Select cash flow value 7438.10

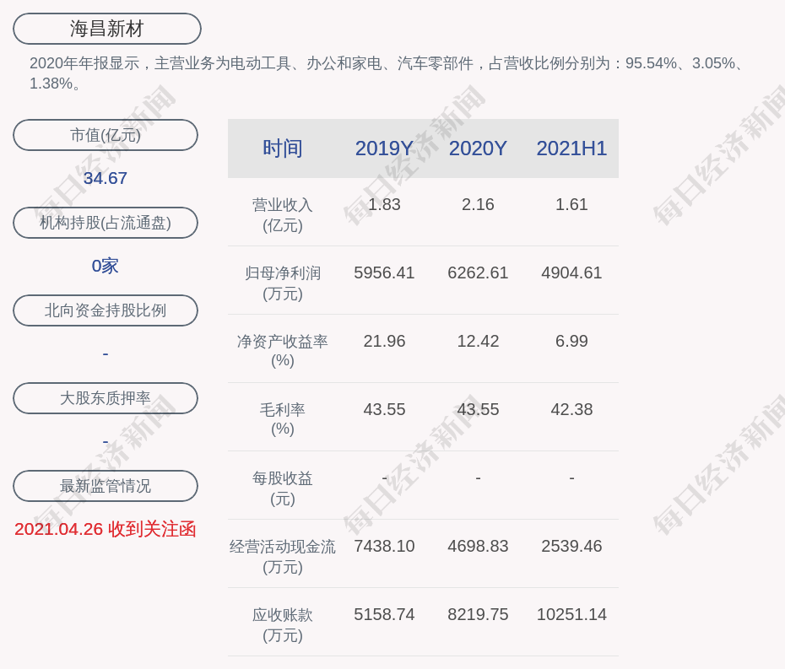click(384, 546)
